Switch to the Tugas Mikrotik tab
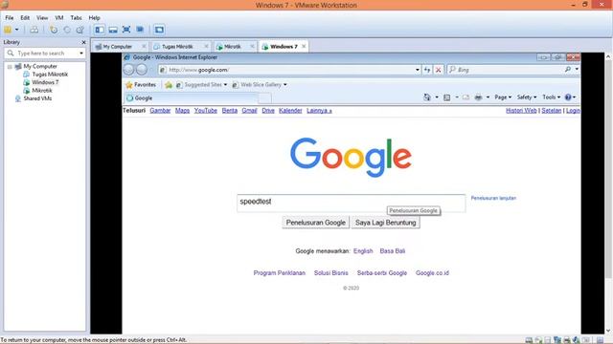This screenshot has height=344, width=613. (177, 47)
